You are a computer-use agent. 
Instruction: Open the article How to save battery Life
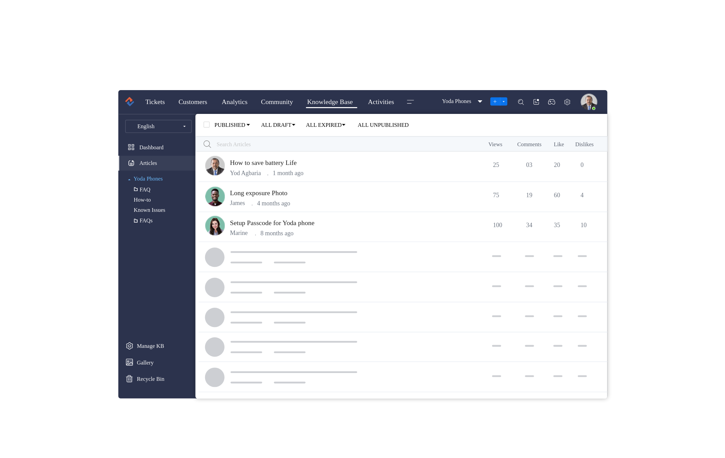point(263,163)
